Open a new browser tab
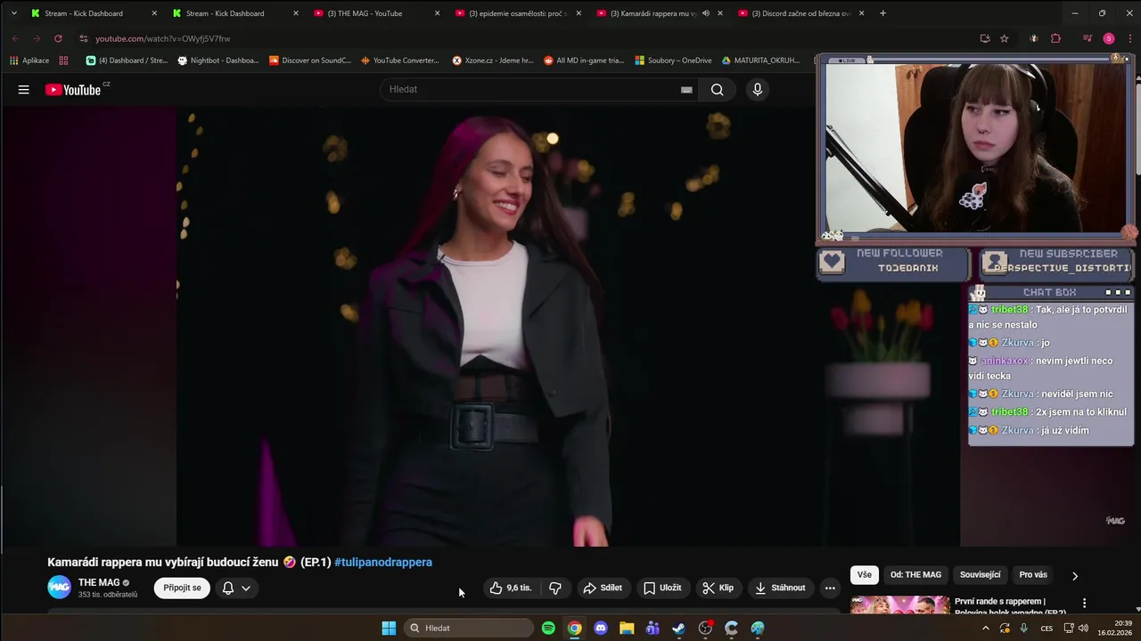This screenshot has width=1141, height=641. (882, 13)
